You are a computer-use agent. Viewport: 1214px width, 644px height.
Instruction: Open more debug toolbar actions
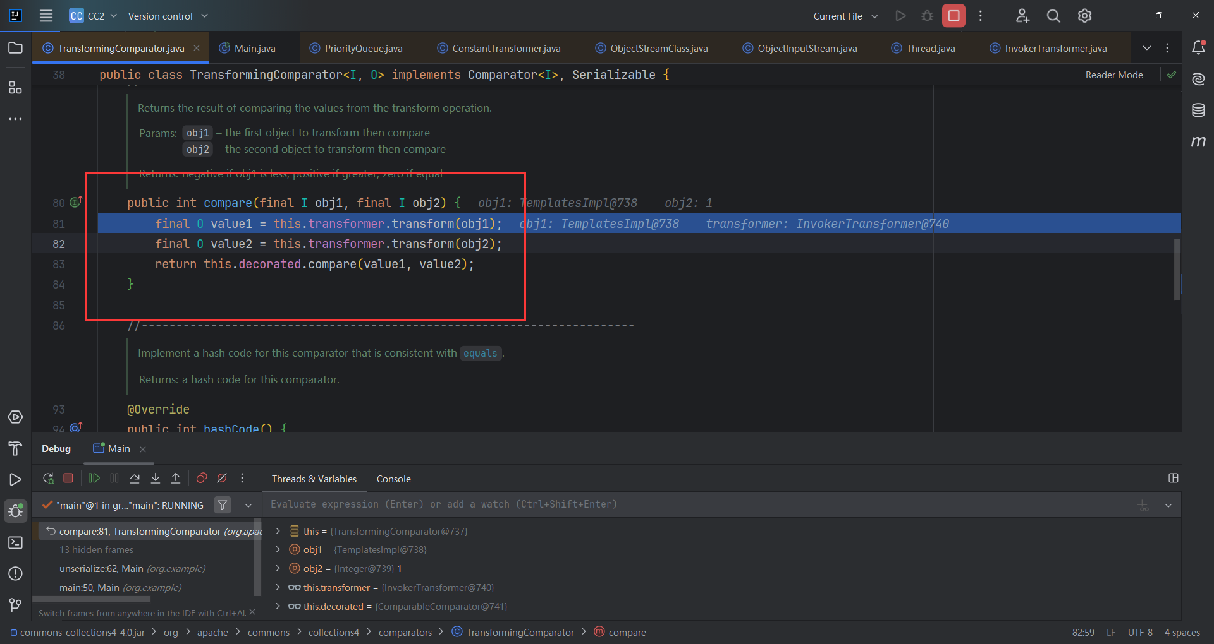tap(242, 479)
